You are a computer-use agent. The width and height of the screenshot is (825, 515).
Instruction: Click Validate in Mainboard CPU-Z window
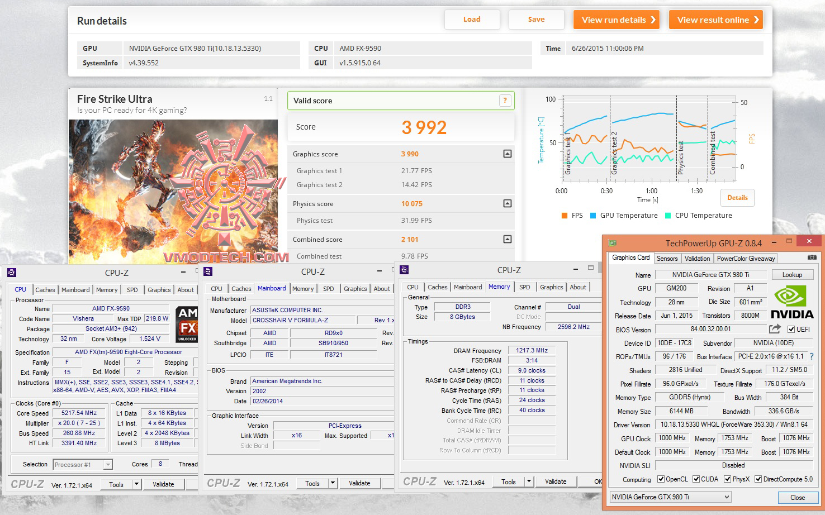(x=359, y=483)
